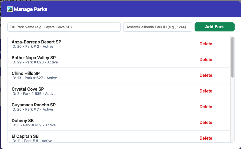Delete Crystal Cove SP from list

206,91
